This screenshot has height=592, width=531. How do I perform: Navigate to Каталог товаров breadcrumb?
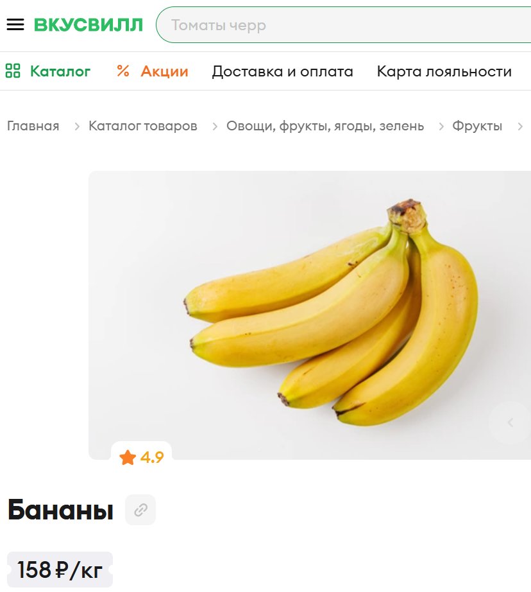[143, 126]
